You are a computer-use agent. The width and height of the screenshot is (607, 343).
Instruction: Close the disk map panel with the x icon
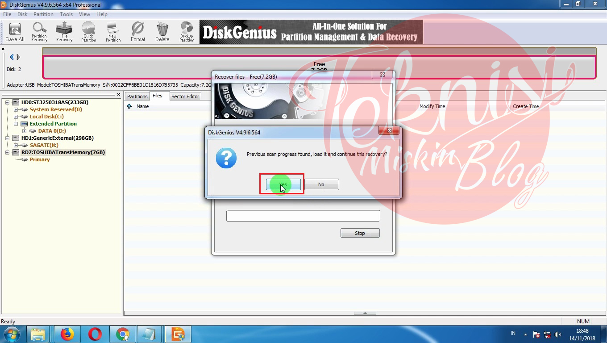(x=3, y=49)
